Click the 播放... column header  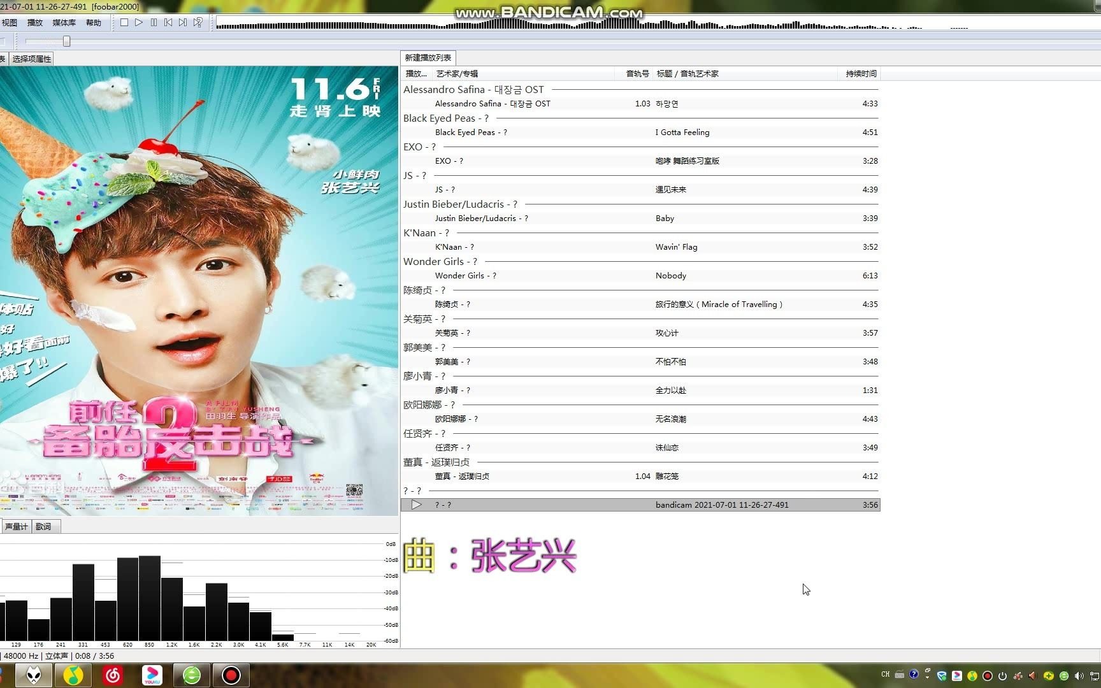pos(417,74)
